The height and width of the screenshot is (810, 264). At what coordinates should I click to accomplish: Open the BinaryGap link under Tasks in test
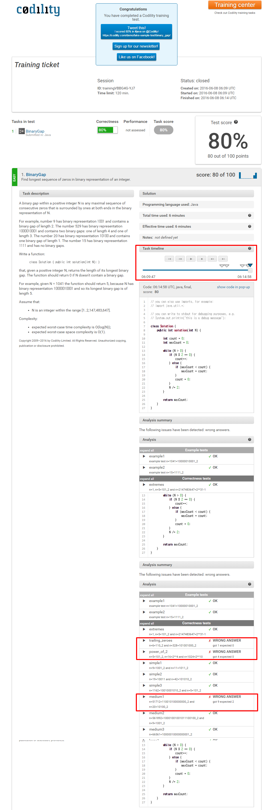(35, 131)
